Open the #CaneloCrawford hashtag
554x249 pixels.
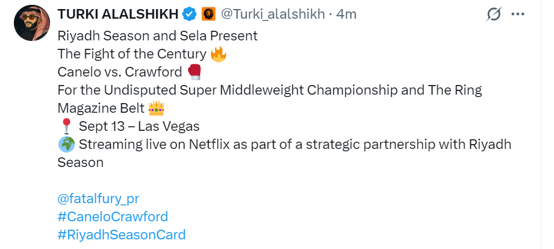click(x=113, y=216)
